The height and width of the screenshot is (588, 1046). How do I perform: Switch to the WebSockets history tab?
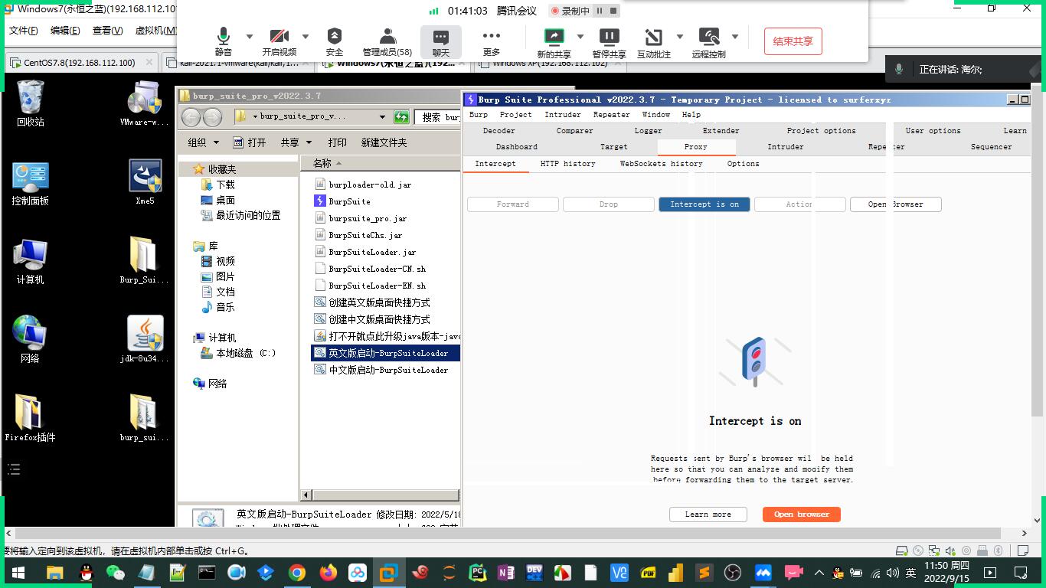661,164
